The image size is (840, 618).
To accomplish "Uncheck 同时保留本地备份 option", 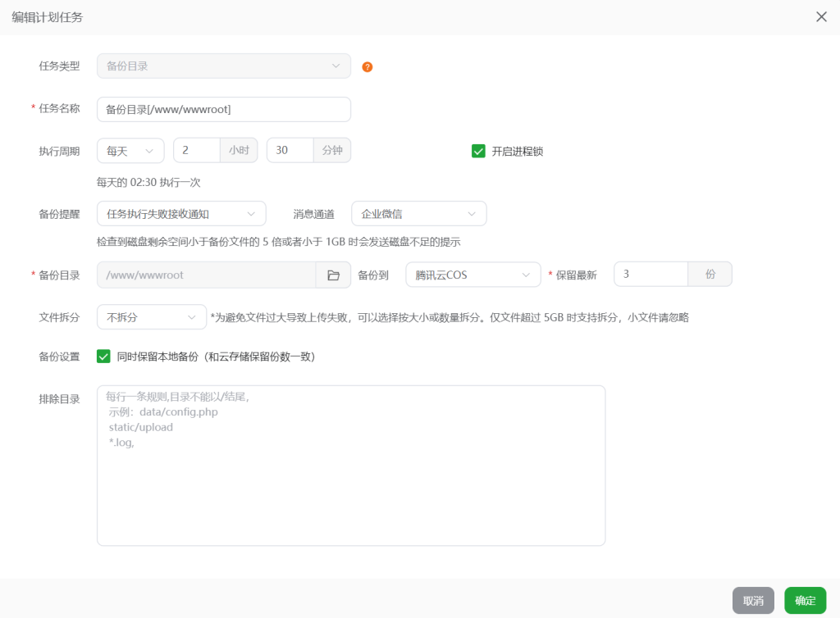I will [103, 357].
